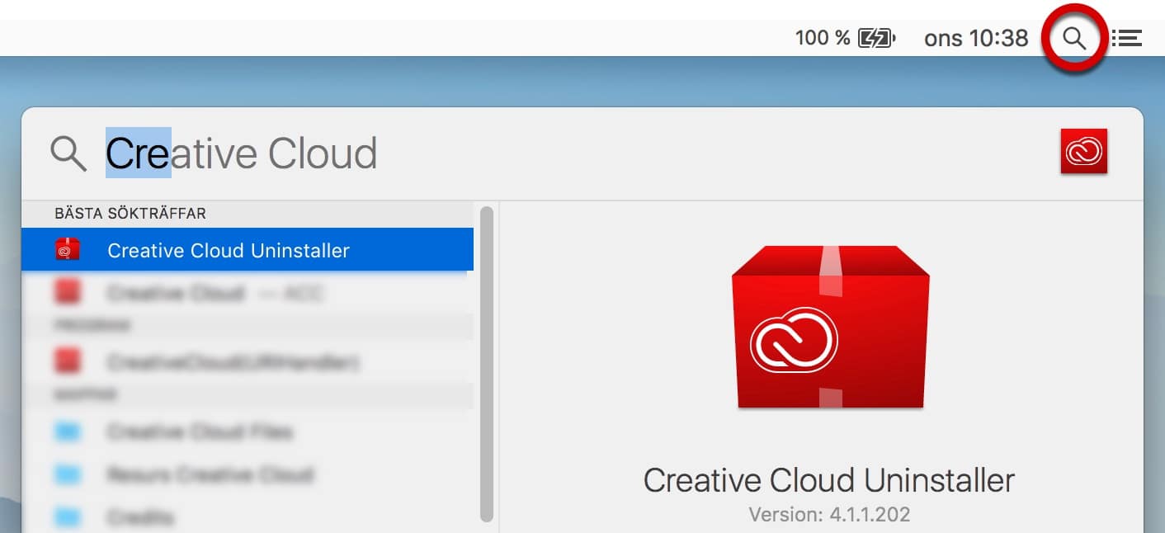
Task: Click the Creative Cloud Uninstaller preview title
Action: (829, 480)
